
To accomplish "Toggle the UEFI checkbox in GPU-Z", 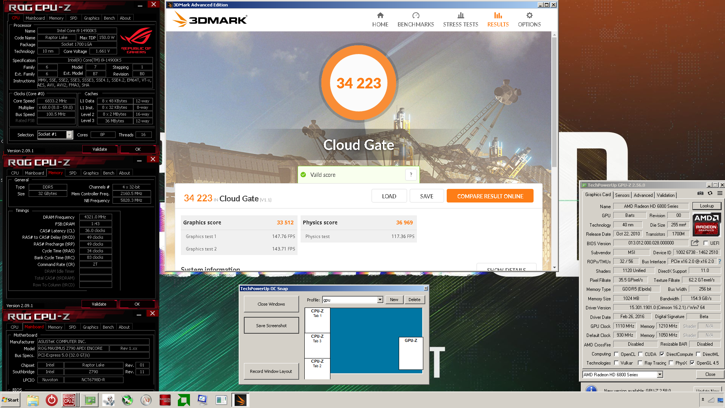I will point(705,243).
